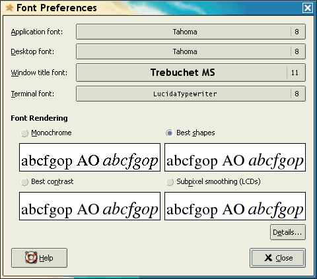Choose Subpixel smoothing (LCDs) option
This screenshot has height=279, width=317.
point(170,182)
